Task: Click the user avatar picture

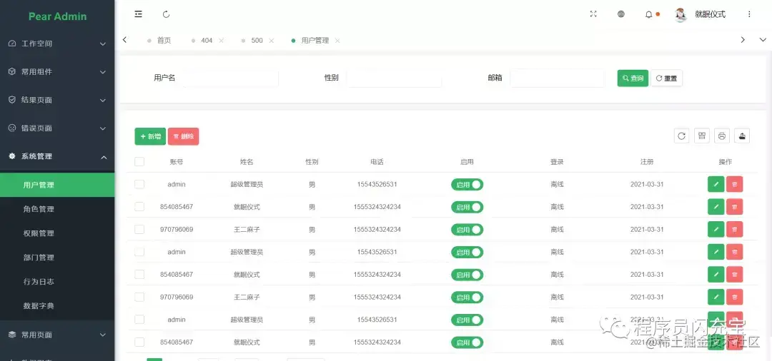Action: 681,15
